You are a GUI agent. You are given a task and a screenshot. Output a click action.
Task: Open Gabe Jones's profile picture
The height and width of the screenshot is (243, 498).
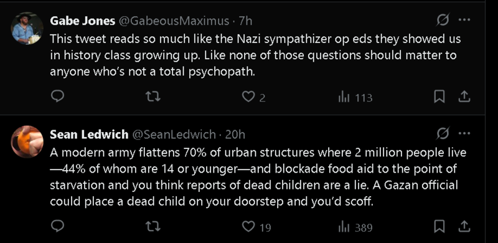coord(27,28)
